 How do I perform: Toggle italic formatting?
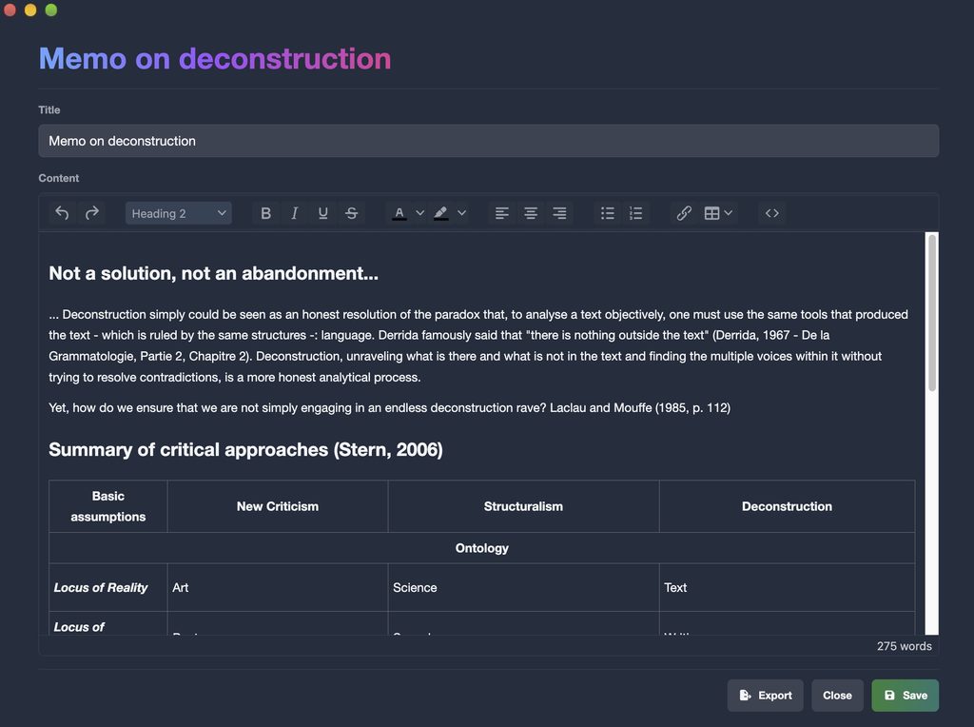294,213
